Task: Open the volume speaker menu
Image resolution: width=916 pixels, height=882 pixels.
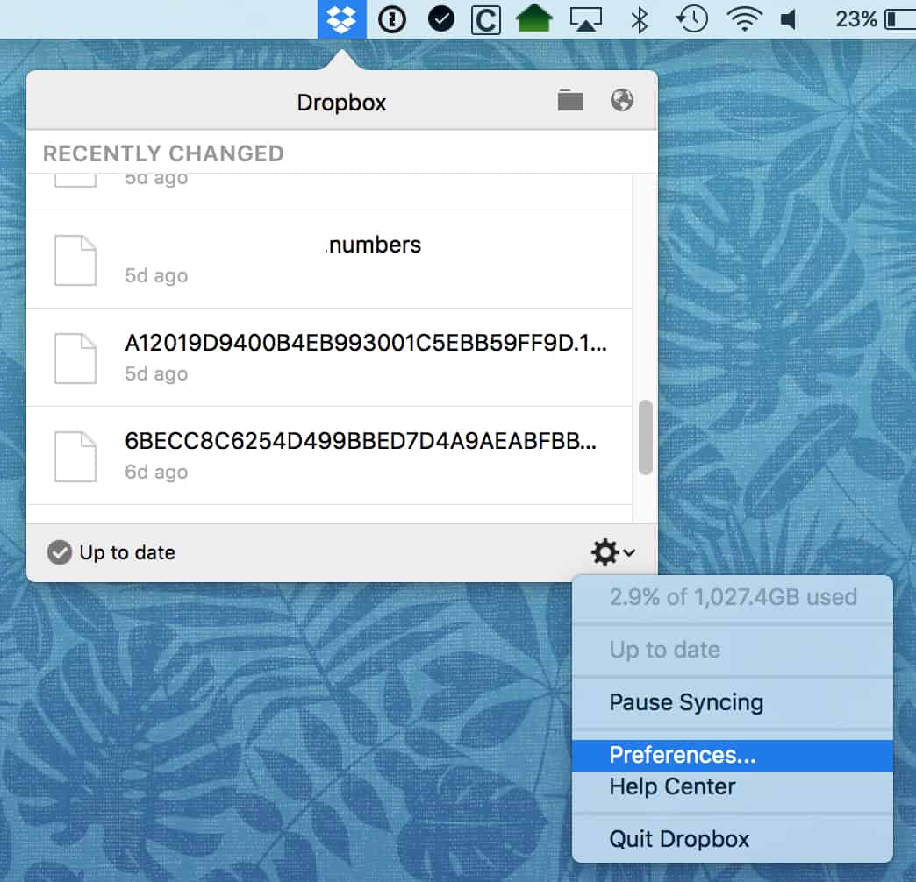Action: (789, 20)
